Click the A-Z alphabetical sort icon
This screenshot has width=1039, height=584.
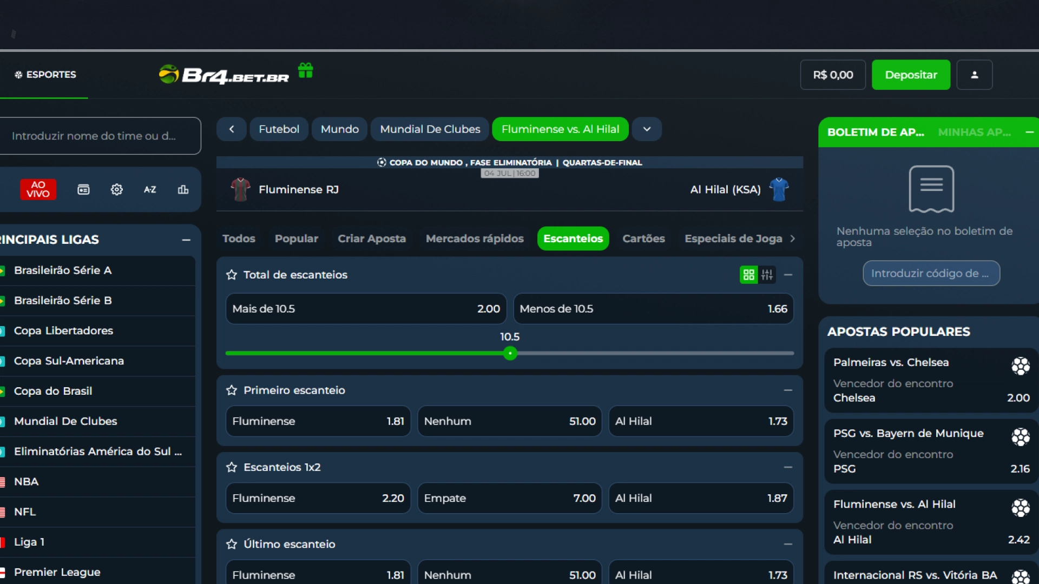click(150, 190)
